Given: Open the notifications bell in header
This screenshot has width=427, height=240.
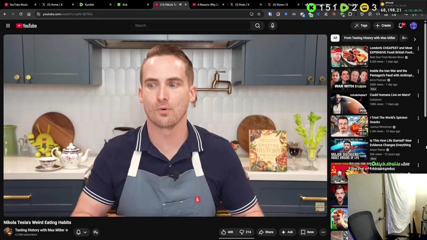Looking at the screenshot, I should (x=401, y=26).
